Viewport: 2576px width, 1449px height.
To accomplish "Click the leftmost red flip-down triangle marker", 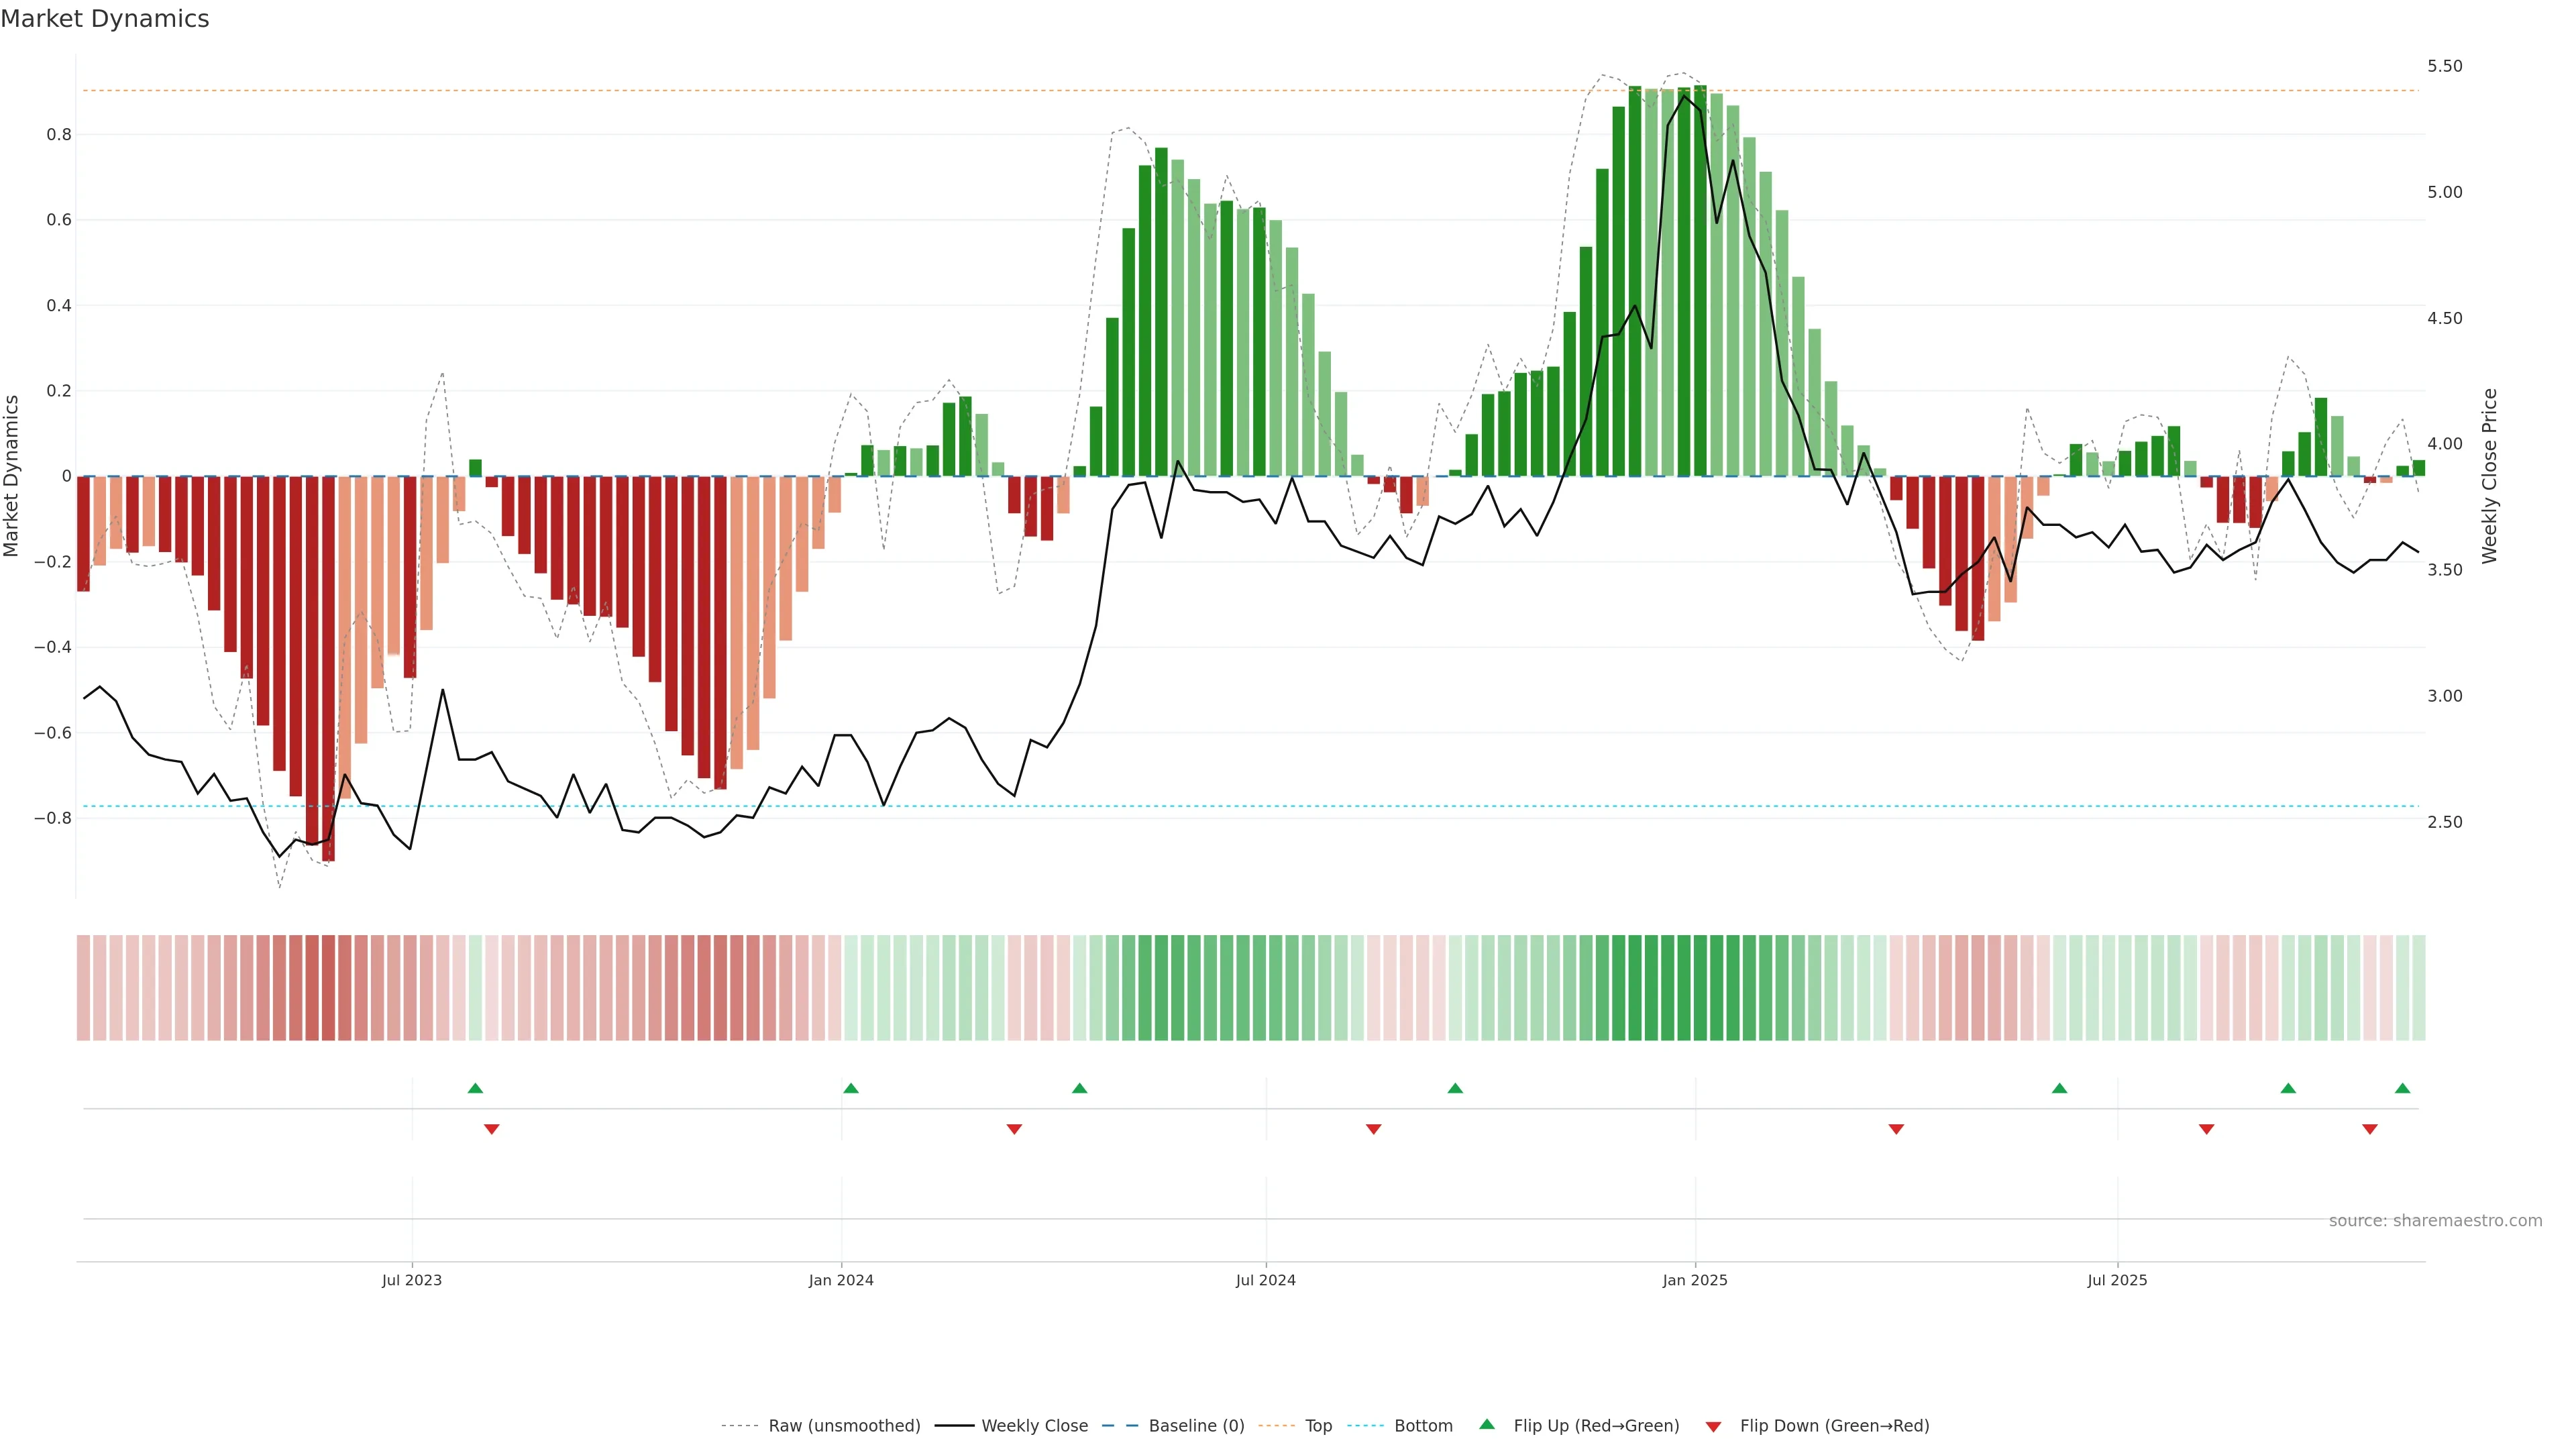I will pos(491,1129).
